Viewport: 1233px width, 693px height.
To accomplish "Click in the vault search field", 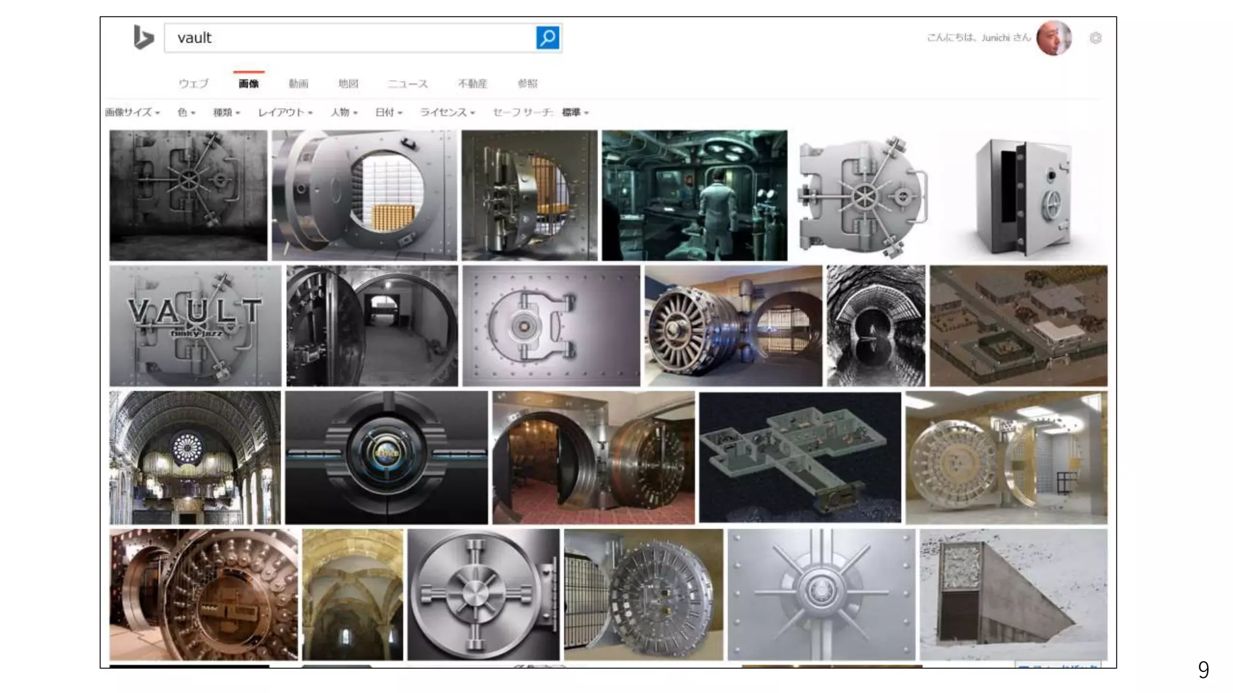I will (349, 38).
